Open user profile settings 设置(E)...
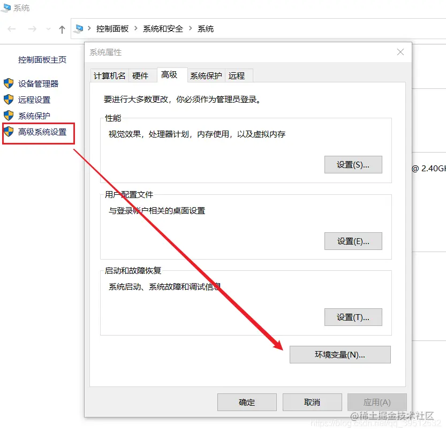 (353, 241)
